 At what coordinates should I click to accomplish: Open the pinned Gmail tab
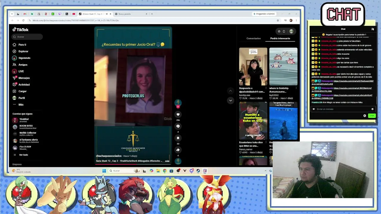click(25, 14)
